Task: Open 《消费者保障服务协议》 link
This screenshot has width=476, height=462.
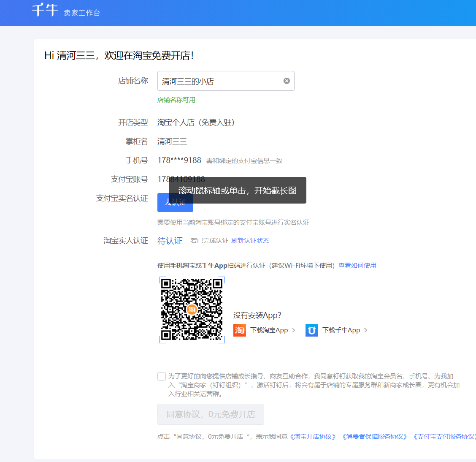Action: point(374,437)
